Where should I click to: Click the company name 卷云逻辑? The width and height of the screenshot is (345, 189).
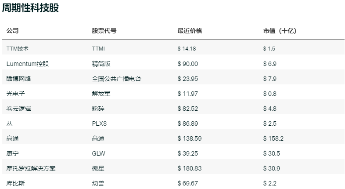click(x=19, y=109)
